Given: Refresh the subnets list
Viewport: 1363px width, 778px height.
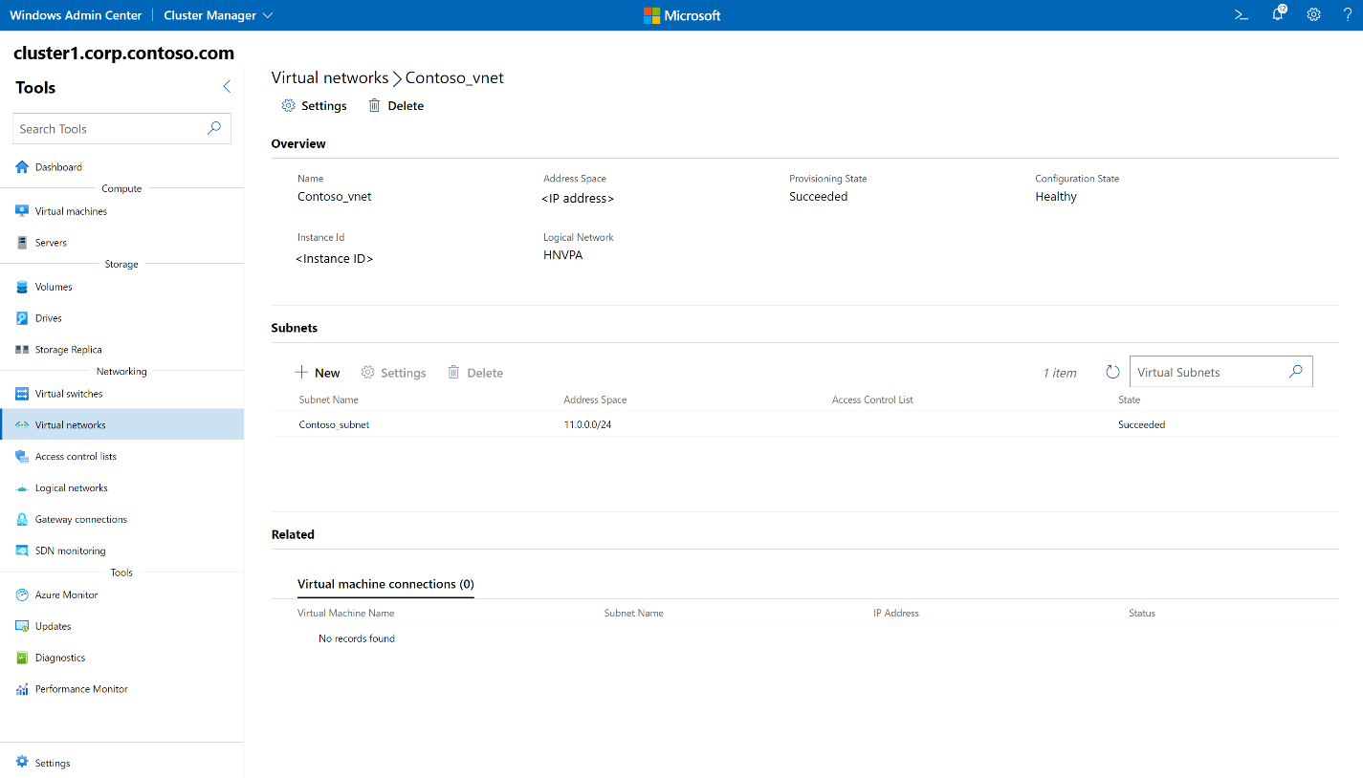Looking at the screenshot, I should (1111, 372).
